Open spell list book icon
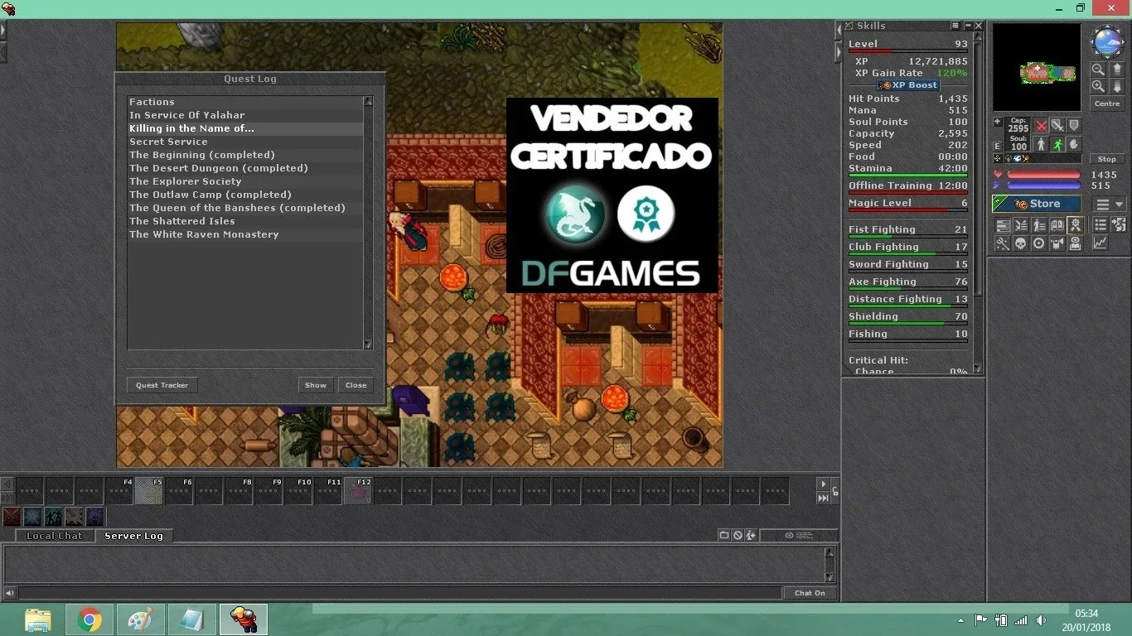 tap(1057, 225)
